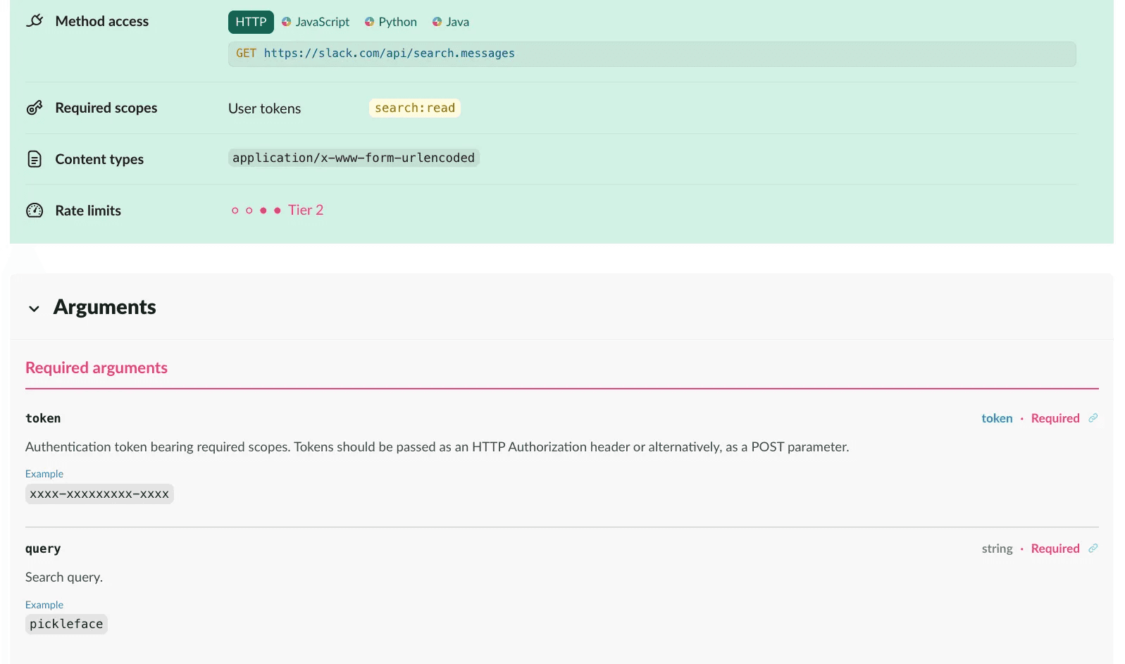Select the HTTP method access tab
The height and width of the screenshot is (664, 1125).
[251, 22]
